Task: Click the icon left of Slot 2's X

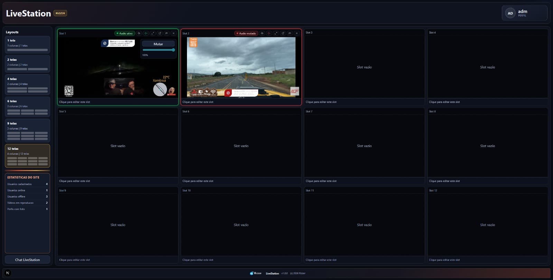Action: click(x=290, y=33)
